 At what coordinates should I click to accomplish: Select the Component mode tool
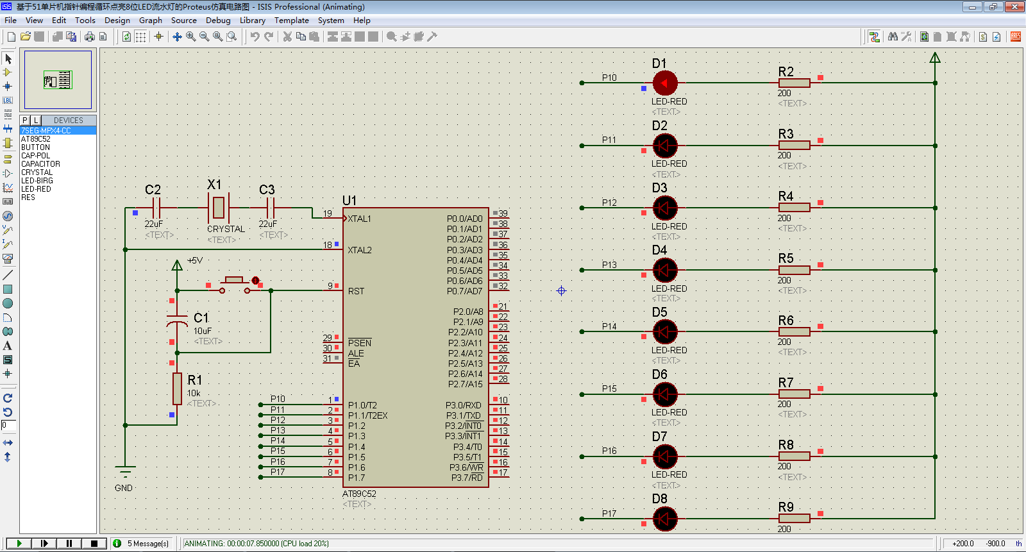click(8, 72)
